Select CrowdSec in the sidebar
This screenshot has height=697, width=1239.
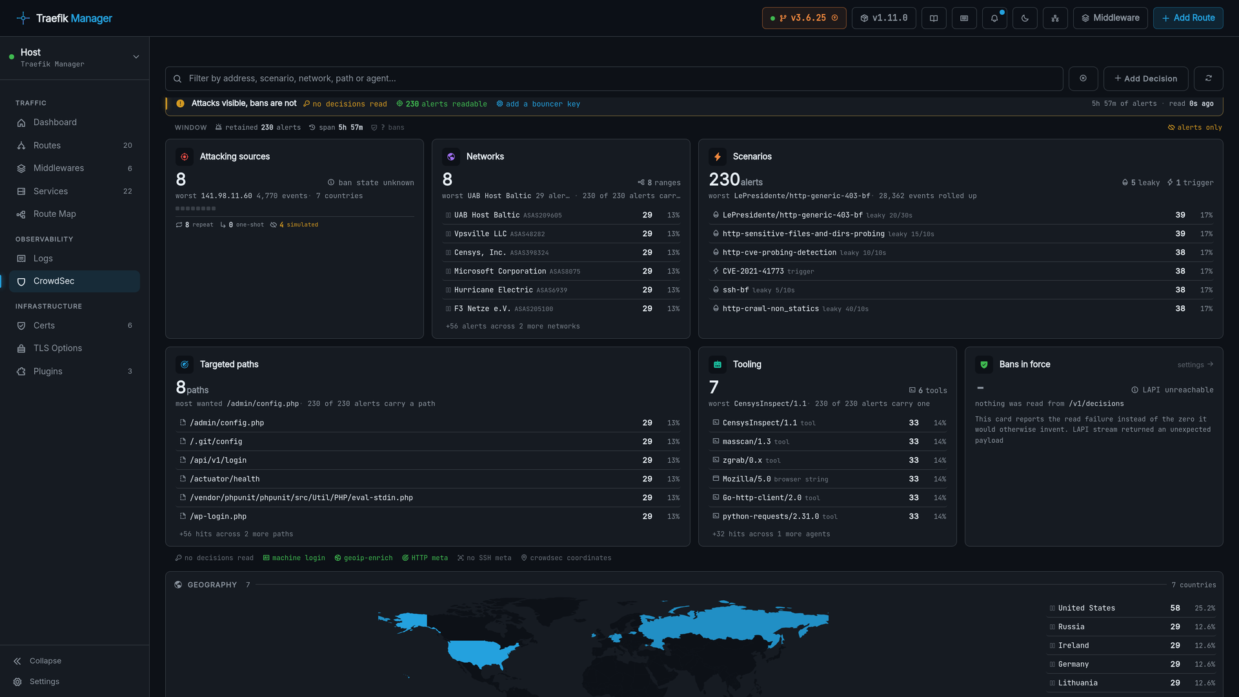pyautogui.click(x=74, y=281)
